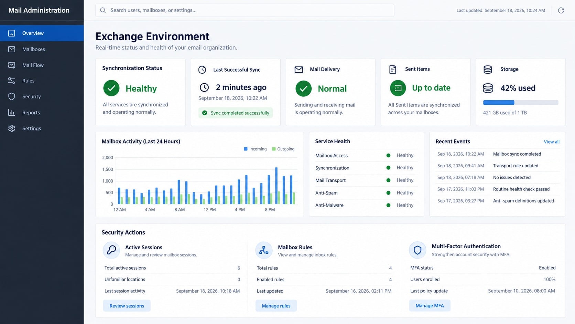Open the Overview menu item

[42, 33]
